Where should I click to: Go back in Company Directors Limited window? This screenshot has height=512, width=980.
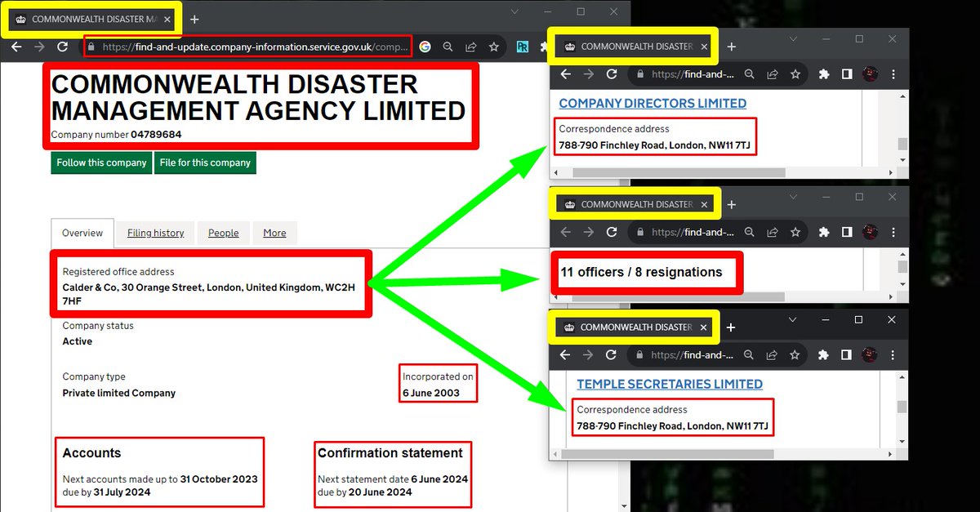pos(565,74)
